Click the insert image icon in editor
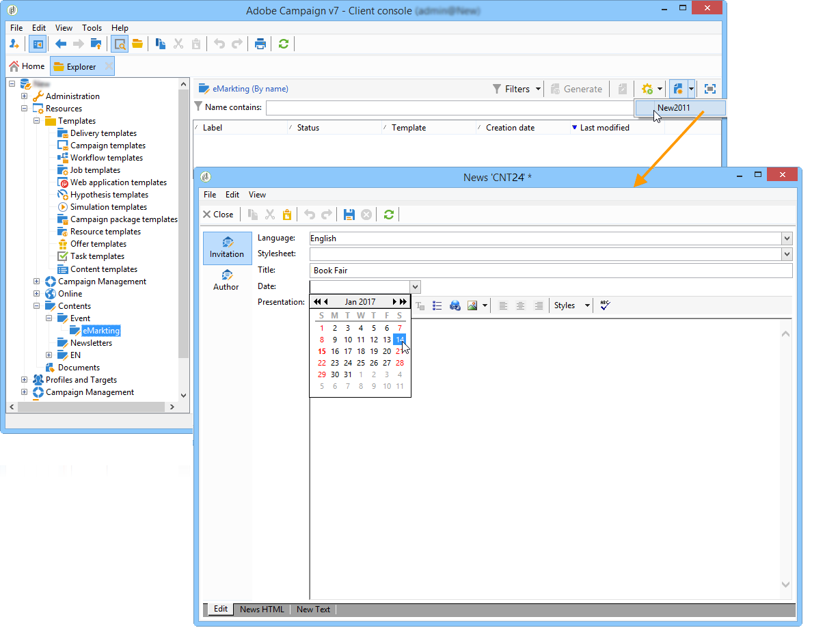The height and width of the screenshot is (643, 825). pos(472,305)
